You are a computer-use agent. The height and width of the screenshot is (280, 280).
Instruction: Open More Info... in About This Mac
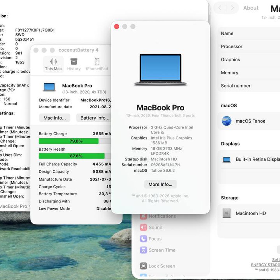160,184
